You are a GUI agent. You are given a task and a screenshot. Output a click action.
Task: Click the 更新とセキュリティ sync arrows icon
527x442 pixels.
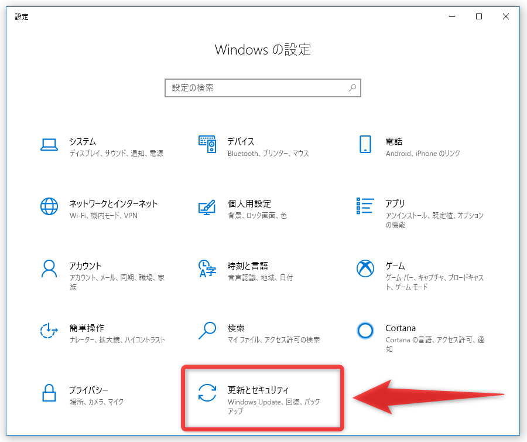tap(207, 393)
